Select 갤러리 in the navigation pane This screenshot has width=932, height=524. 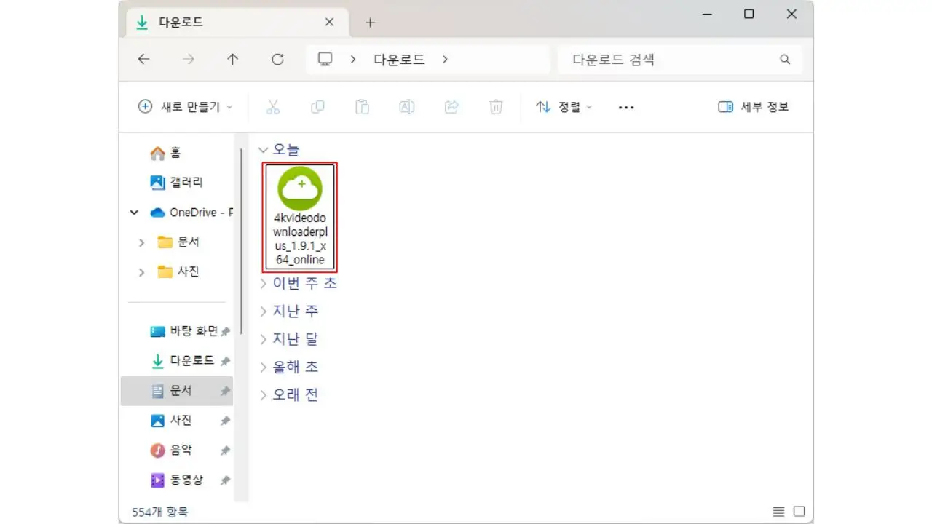[x=177, y=183]
